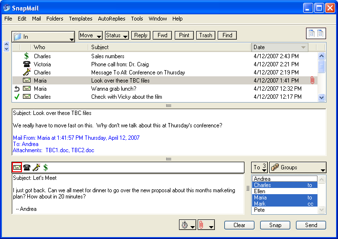
Task: Click the red paperclip attach button
Action: (205, 225)
